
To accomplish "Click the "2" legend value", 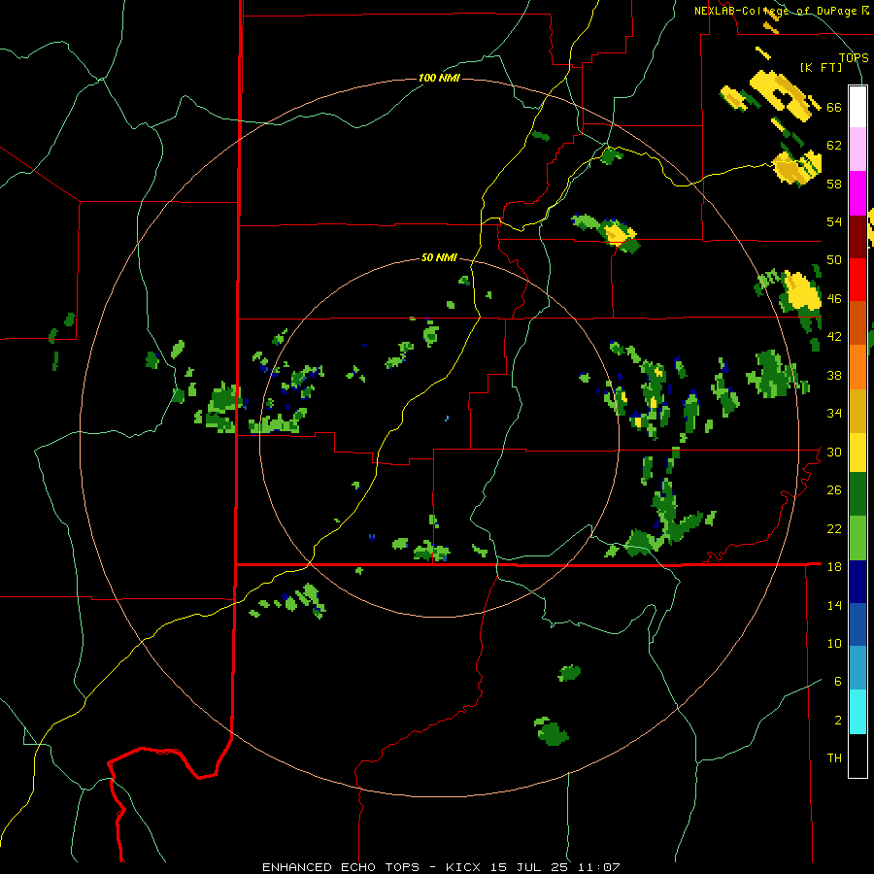I will point(838,721).
